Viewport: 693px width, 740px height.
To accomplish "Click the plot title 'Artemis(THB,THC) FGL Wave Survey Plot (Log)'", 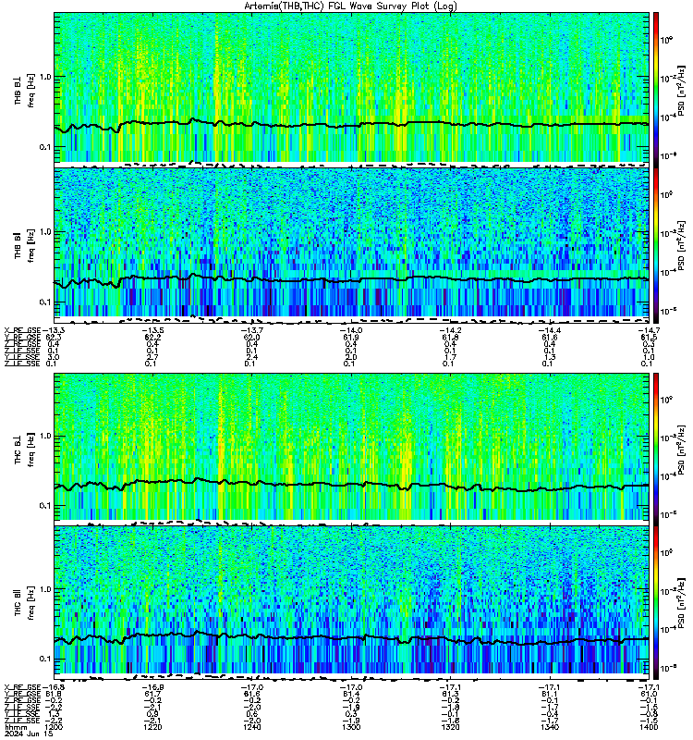I will 350,6.
